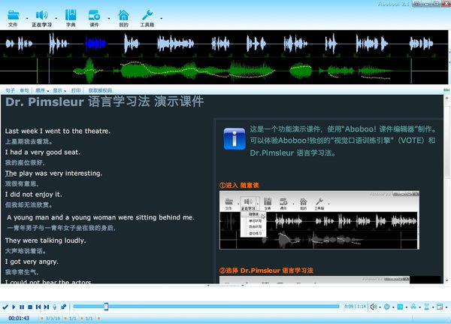451x324 pixels.
Task: Click the translation 大声地说着话。
Action: [26, 251]
